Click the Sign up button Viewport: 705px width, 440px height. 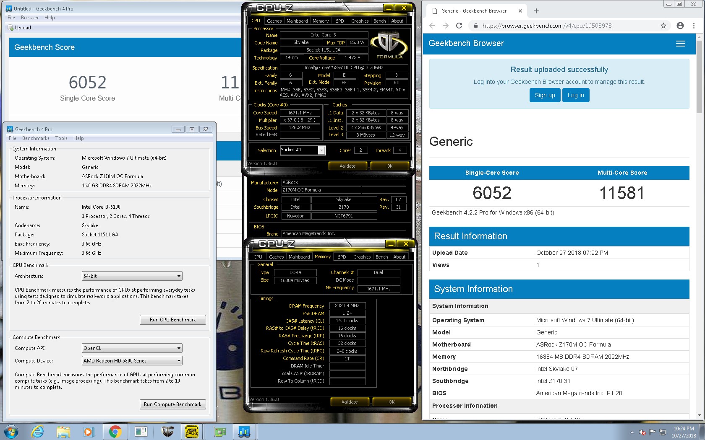(x=545, y=95)
